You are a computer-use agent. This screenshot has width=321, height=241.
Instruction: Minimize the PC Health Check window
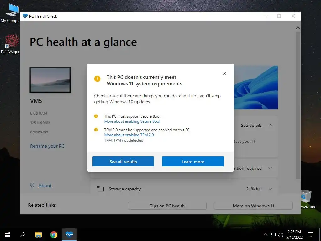tap(265, 16)
